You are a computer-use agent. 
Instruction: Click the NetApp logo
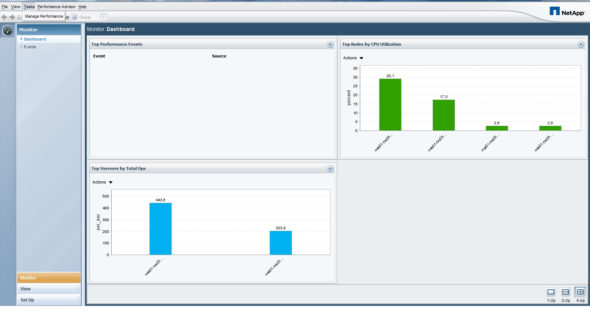(x=567, y=12)
